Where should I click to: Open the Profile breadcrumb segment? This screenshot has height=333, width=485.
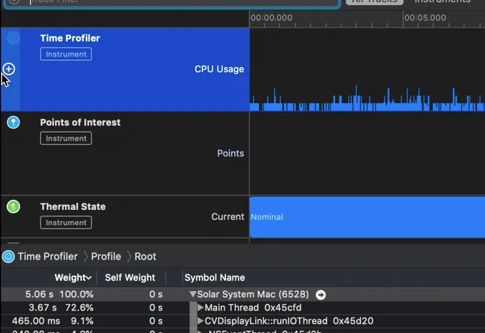click(106, 256)
